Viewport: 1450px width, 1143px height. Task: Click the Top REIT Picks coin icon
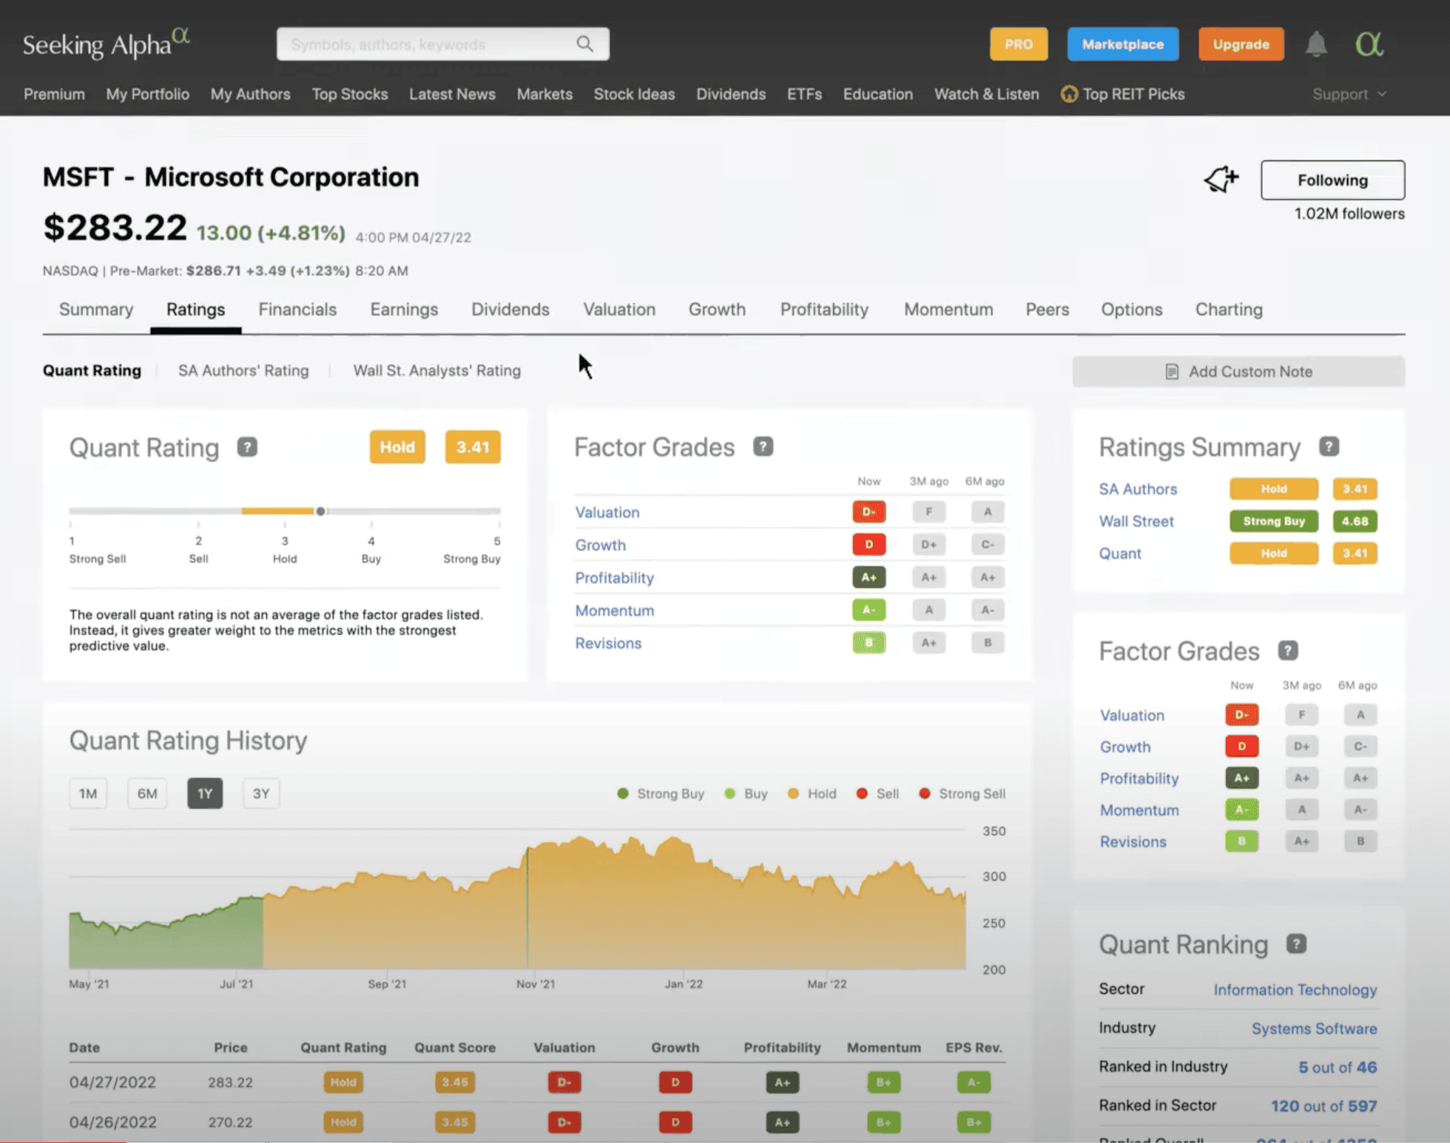(1066, 93)
